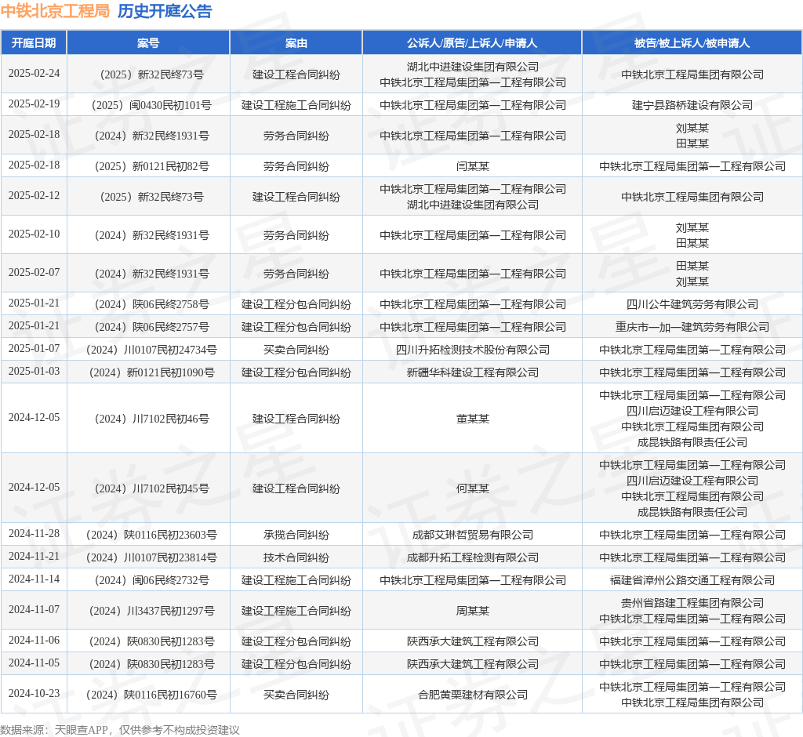This screenshot has height=737, width=803.
Task: Select date cell 2024-11-28
Action: click(34, 534)
